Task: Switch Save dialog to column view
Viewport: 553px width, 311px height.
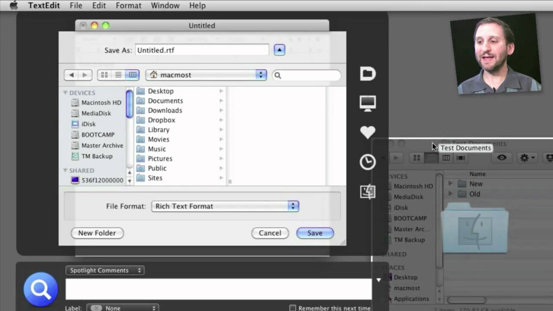Action: (x=132, y=75)
